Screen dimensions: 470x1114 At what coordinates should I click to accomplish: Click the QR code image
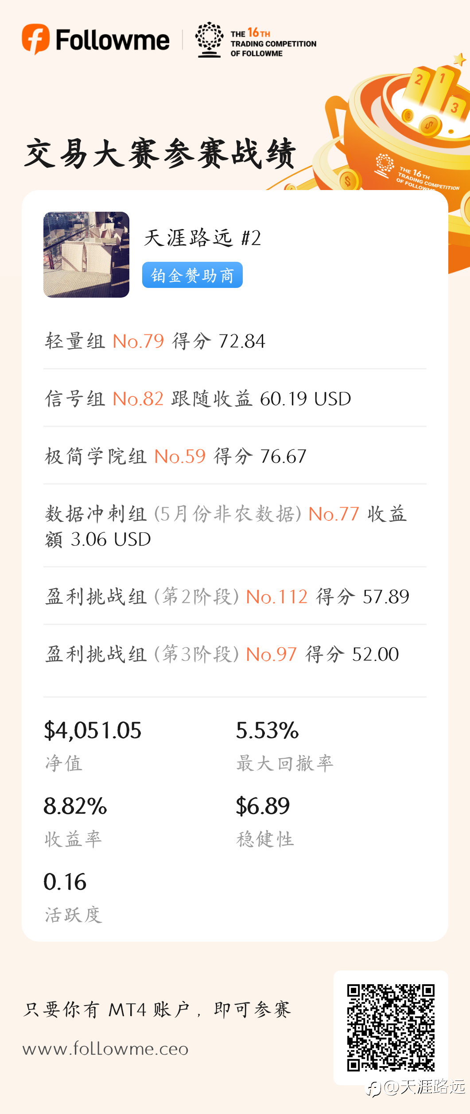click(x=391, y=1028)
